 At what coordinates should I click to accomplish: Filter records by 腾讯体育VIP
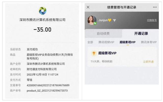(149, 42)
